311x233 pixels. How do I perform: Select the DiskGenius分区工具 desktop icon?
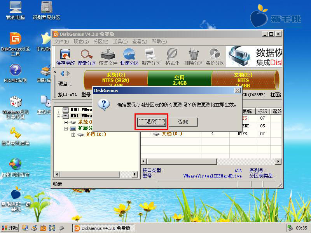click(15, 44)
